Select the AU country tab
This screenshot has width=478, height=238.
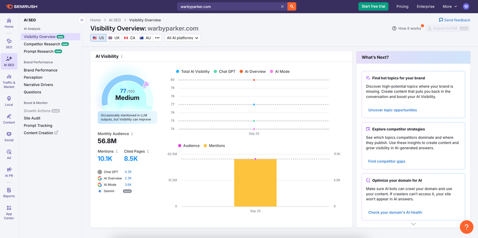[145, 38]
